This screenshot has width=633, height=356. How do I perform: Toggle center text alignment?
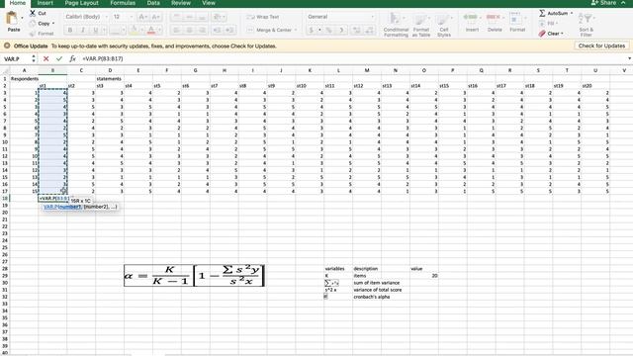189,31
